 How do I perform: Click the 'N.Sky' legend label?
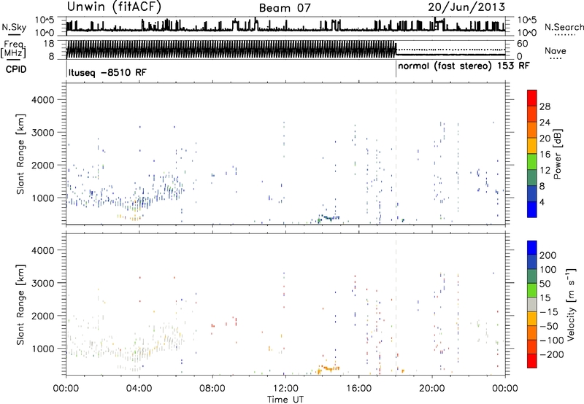click(x=14, y=27)
